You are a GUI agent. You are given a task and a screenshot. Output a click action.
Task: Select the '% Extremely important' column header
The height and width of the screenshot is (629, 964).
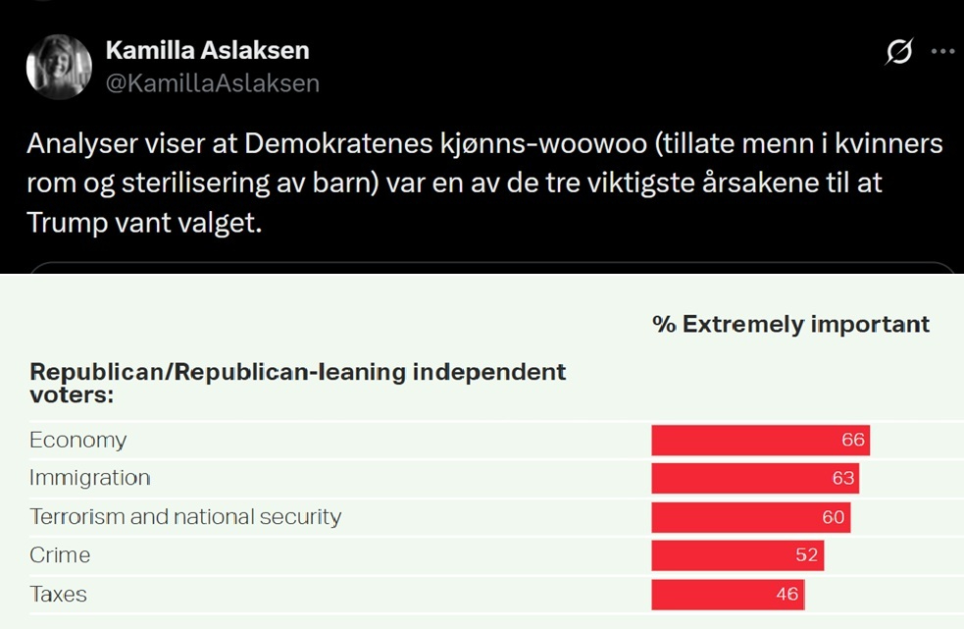coord(790,325)
